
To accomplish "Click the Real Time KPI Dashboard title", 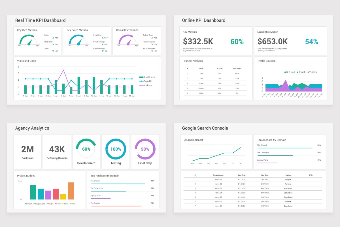I will [40, 20].
